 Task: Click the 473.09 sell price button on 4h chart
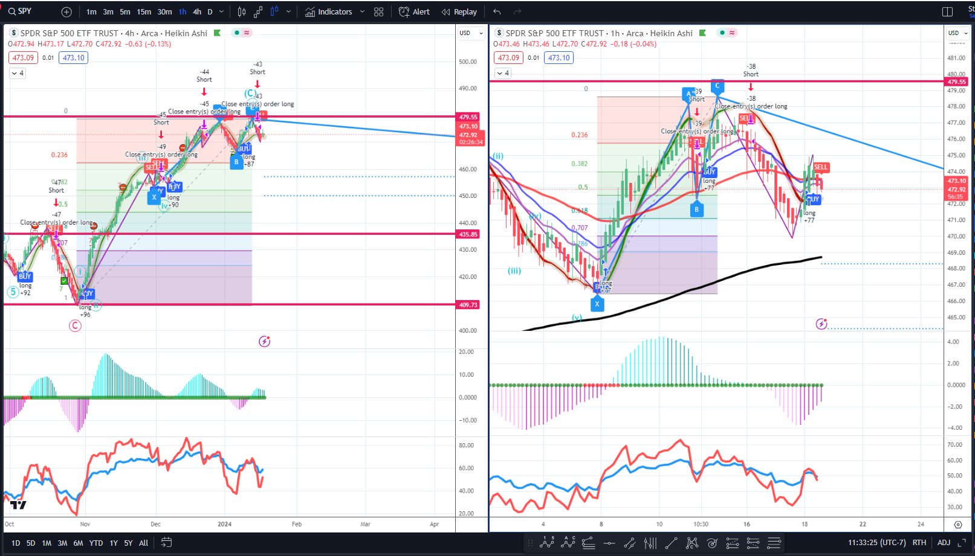click(x=24, y=58)
